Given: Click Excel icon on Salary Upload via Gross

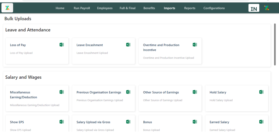Looking at the screenshot, I should [128, 121].
